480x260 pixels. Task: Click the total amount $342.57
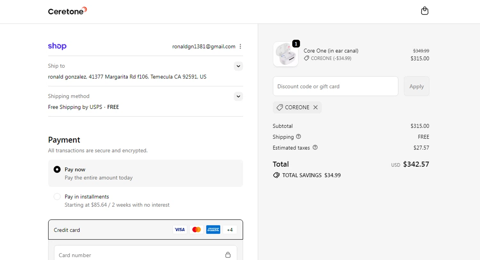tap(416, 164)
